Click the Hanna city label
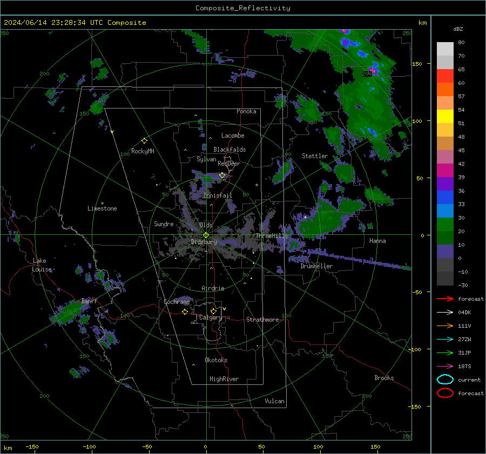This screenshot has width=486, height=454. coord(377,241)
